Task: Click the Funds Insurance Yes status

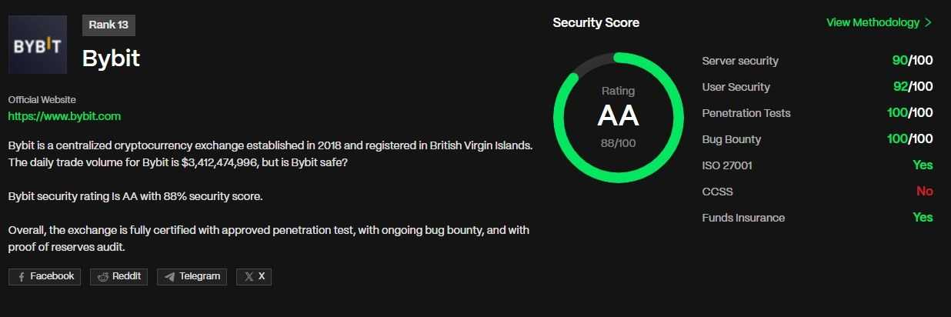Action: (922, 218)
